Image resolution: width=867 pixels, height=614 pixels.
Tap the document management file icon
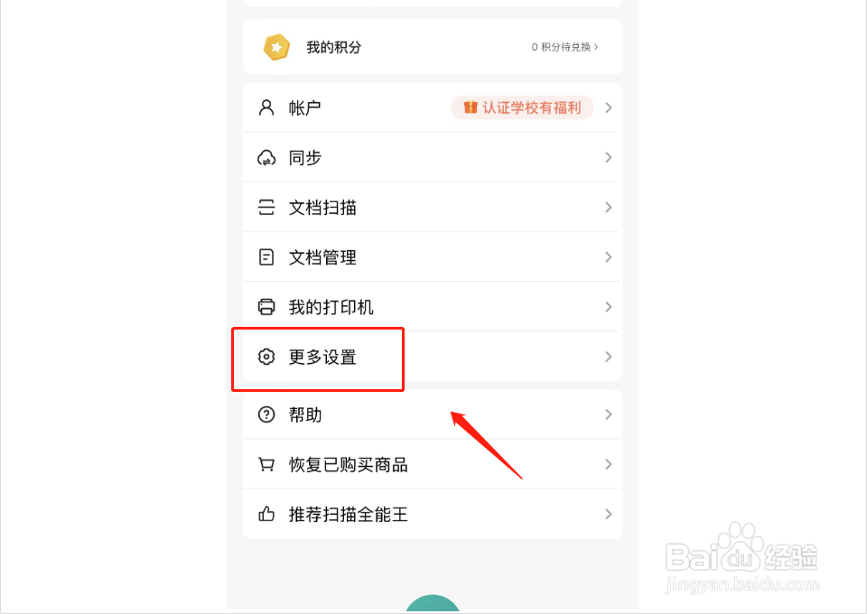(266, 257)
